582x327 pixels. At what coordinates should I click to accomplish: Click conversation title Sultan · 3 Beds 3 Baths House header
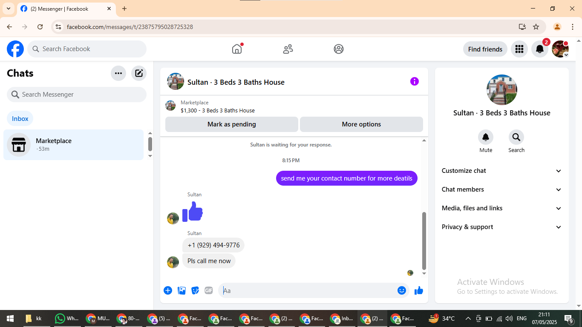click(x=236, y=82)
